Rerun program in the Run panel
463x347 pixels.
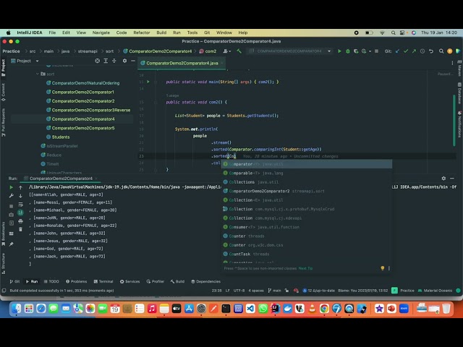[x=12, y=187]
